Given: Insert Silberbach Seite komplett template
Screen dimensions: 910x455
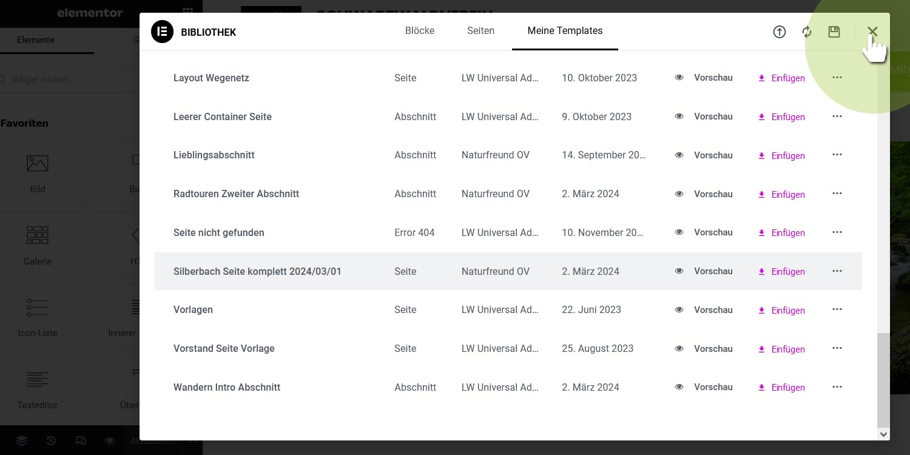Looking at the screenshot, I should click(x=781, y=272).
